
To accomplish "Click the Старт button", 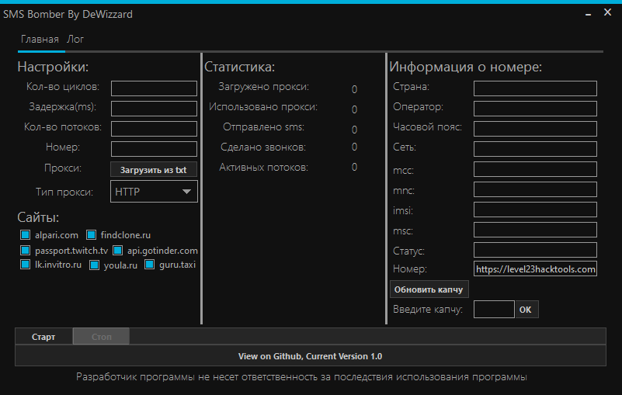I will coord(43,337).
